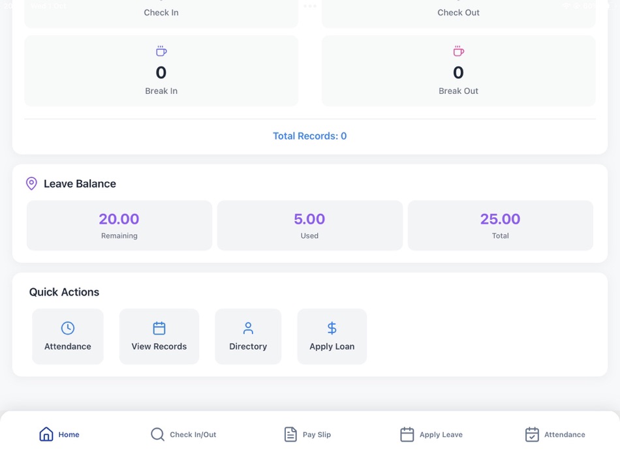This screenshot has height=465, width=620.
Task: Select the Used leave balance card
Action: pyautogui.click(x=309, y=225)
